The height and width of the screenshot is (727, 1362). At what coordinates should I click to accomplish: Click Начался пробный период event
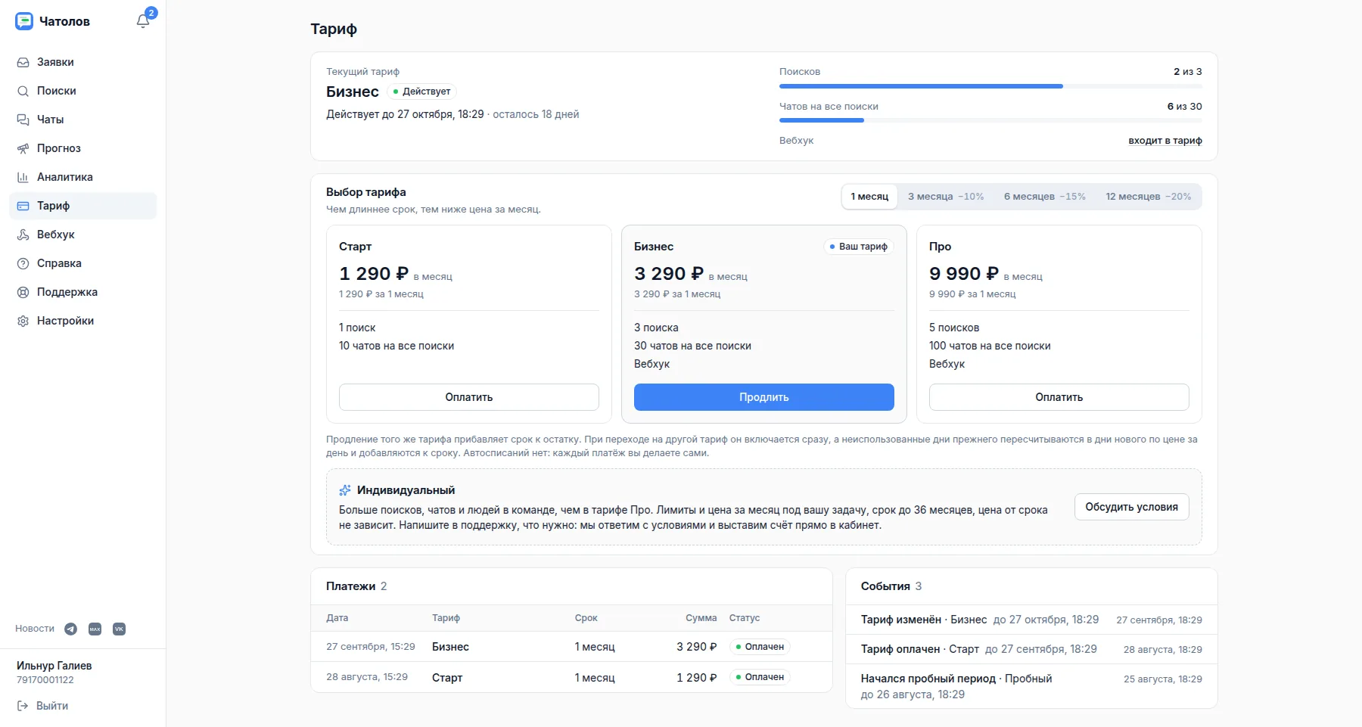[928, 679]
